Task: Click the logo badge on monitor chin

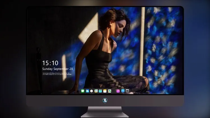Action: tap(105, 101)
